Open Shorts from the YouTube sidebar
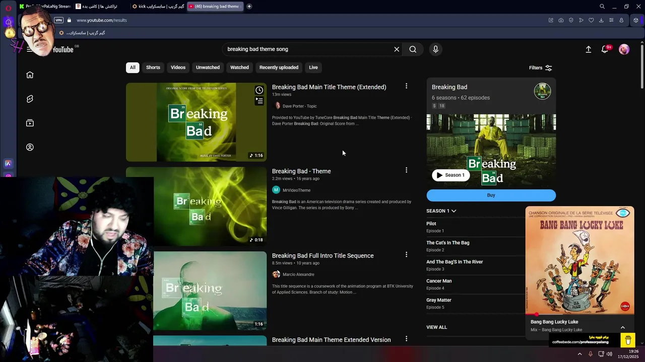This screenshot has height=362, width=645. pyautogui.click(x=30, y=99)
